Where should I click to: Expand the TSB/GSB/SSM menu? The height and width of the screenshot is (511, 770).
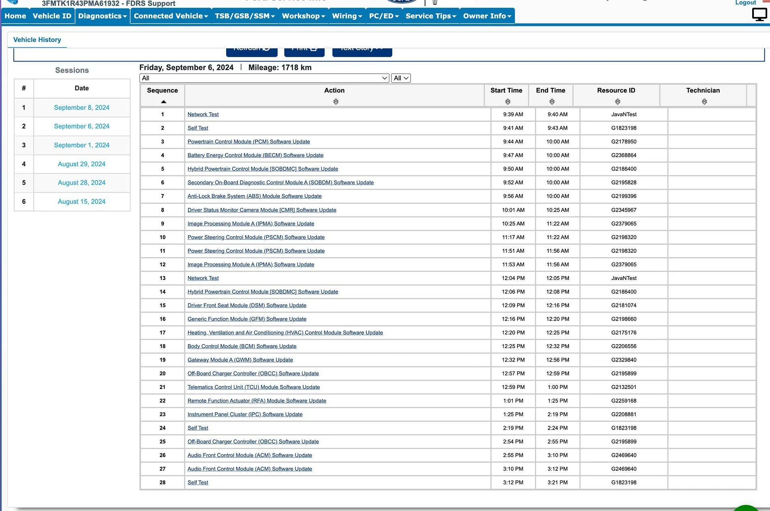[245, 16]
